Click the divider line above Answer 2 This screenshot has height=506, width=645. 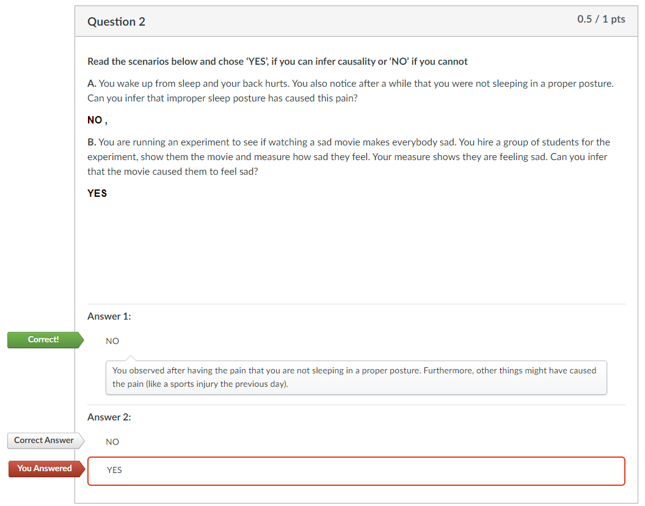[356, 404]
